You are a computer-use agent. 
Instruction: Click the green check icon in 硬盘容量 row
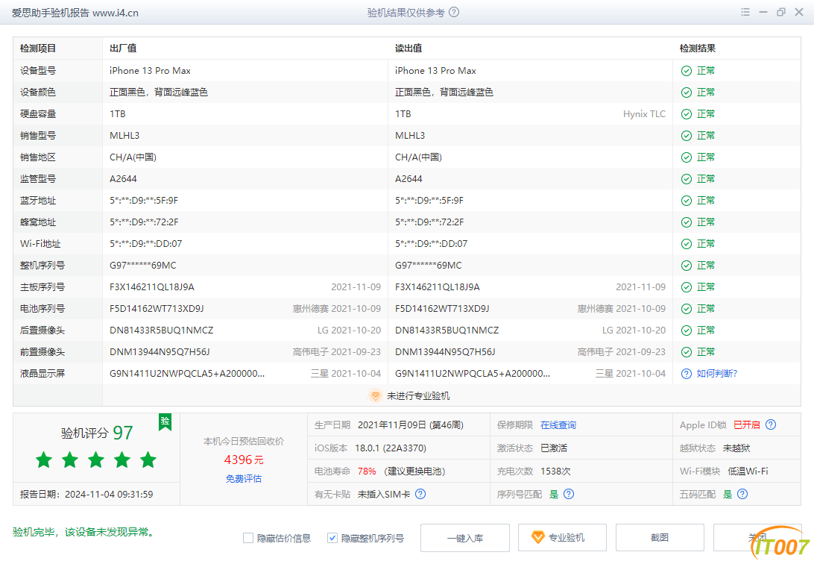tap(687, 113)
